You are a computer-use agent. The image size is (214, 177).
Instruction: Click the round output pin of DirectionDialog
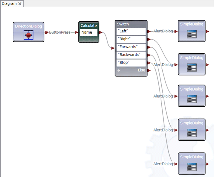[46, 32]
